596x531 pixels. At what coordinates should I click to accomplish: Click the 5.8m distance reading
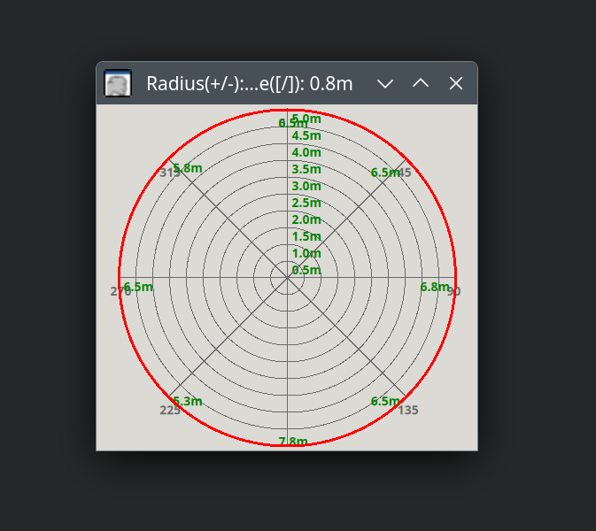tap(189, 168)
